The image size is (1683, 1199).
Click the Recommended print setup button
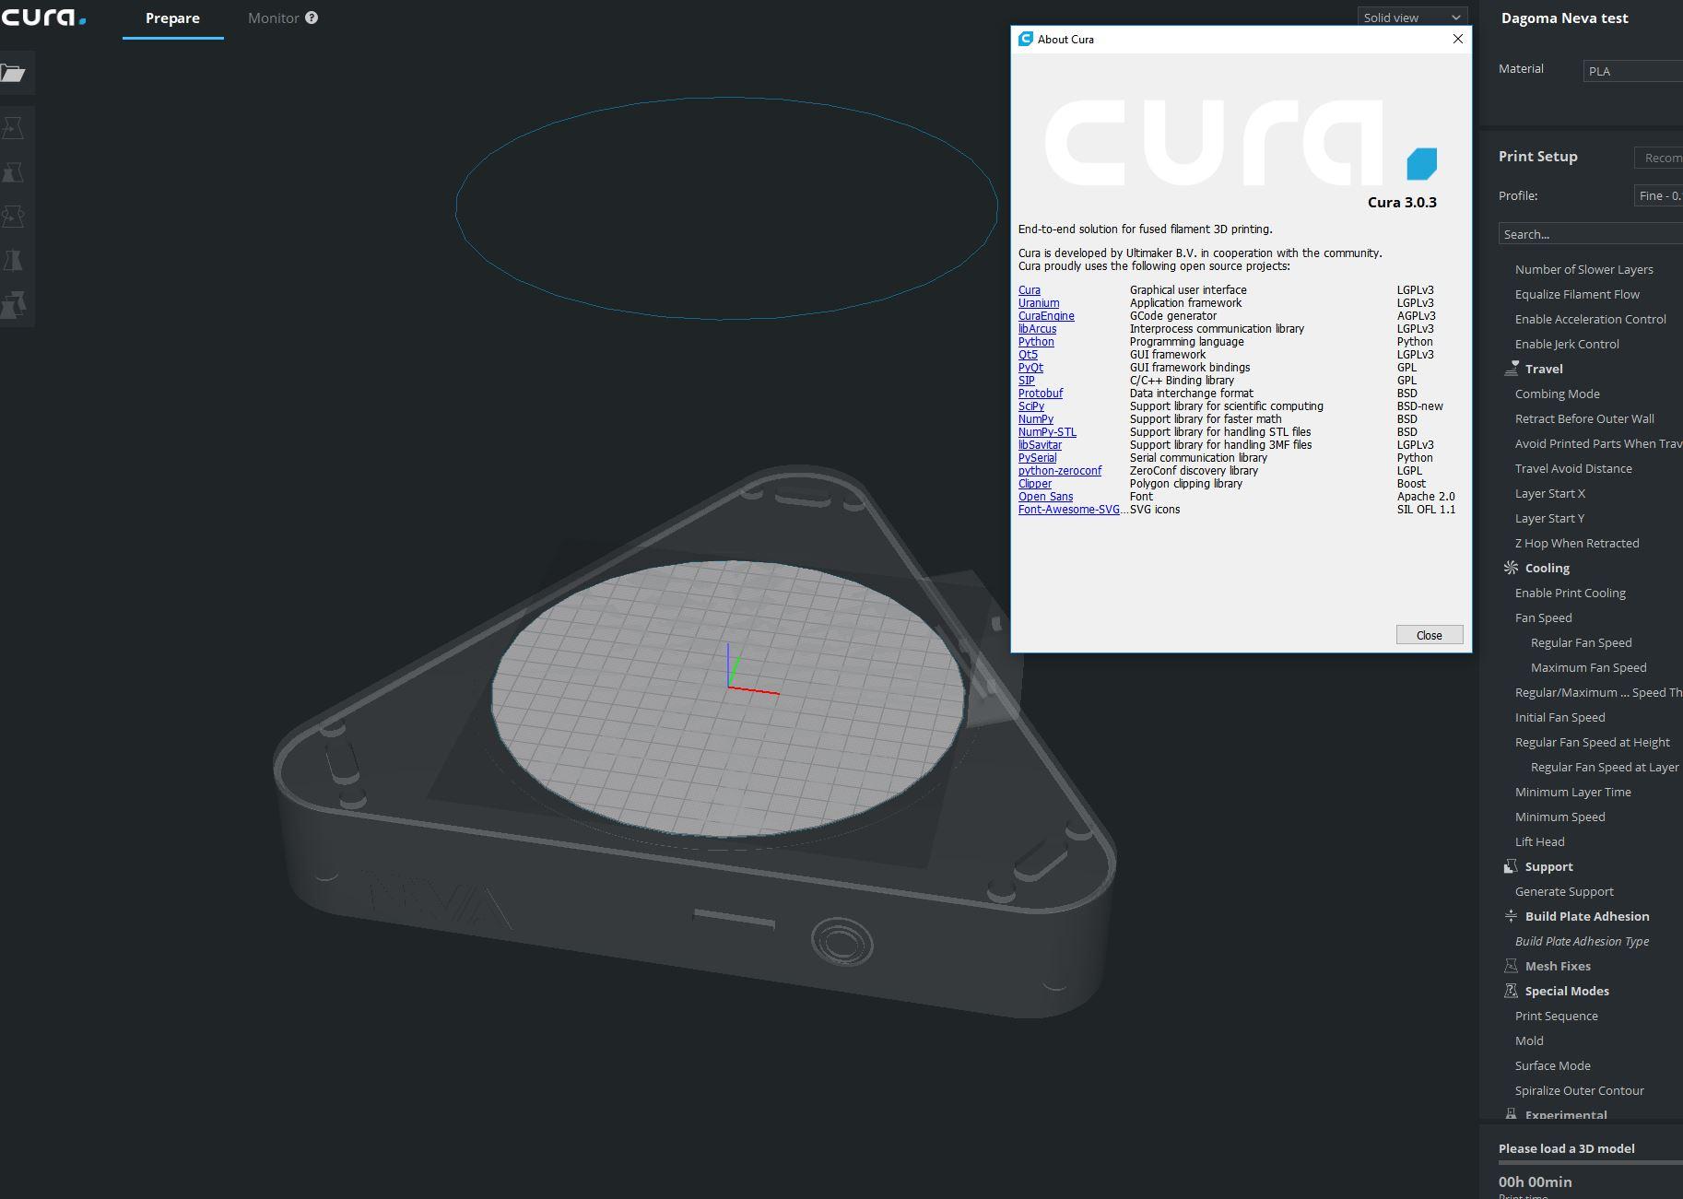[1658, 158]
